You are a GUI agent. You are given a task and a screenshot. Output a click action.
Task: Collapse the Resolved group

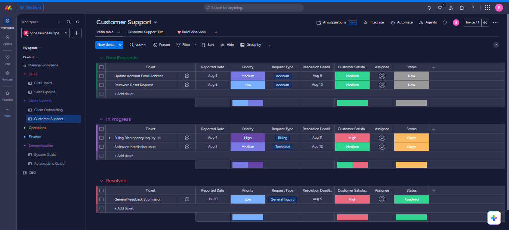coord(101,181)
